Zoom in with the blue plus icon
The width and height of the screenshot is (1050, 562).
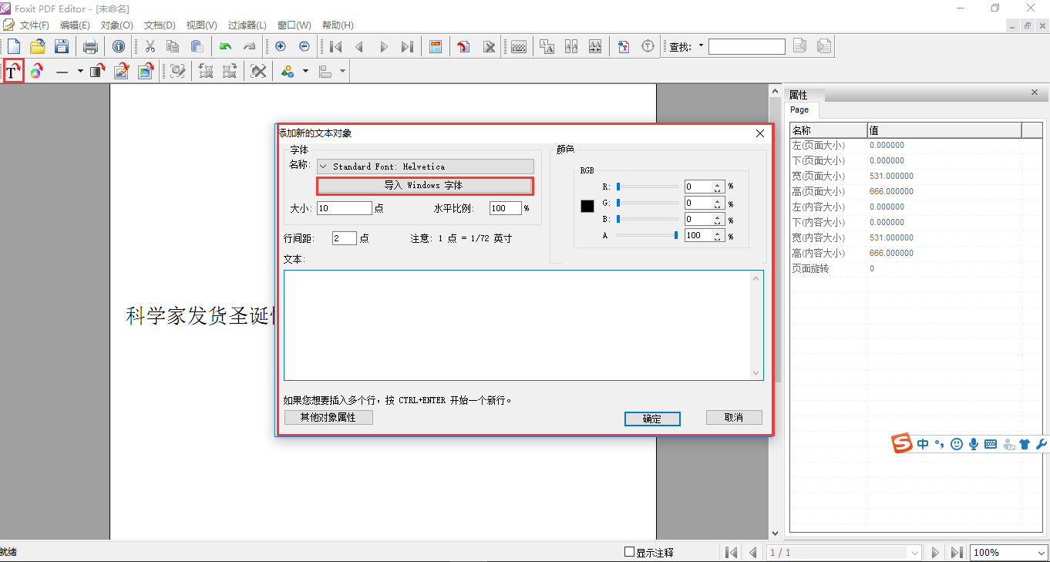pos(281,46)
